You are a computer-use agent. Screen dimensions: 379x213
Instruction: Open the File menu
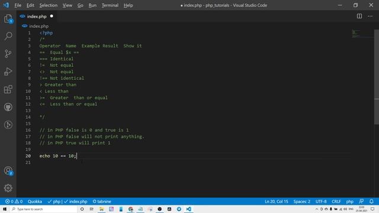pos(18,5)
